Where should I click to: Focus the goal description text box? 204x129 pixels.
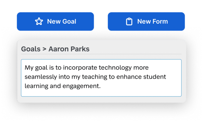pos(101,78)
